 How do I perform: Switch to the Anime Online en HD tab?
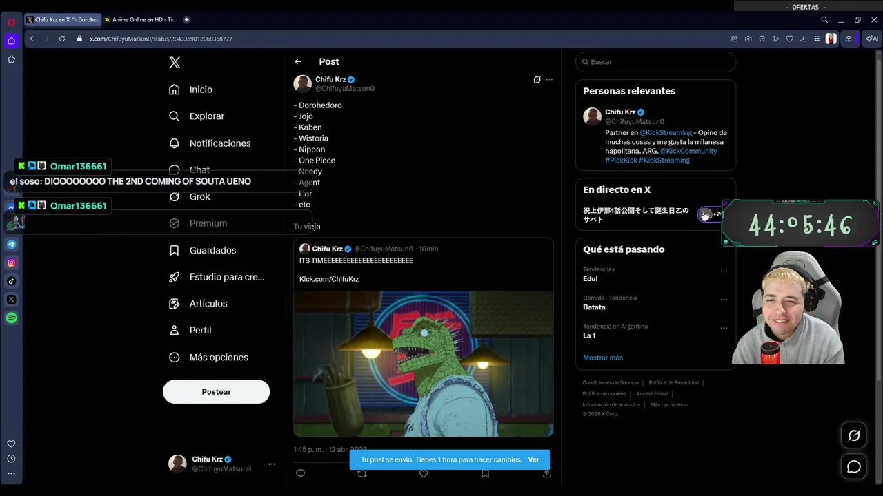(140, 20)
